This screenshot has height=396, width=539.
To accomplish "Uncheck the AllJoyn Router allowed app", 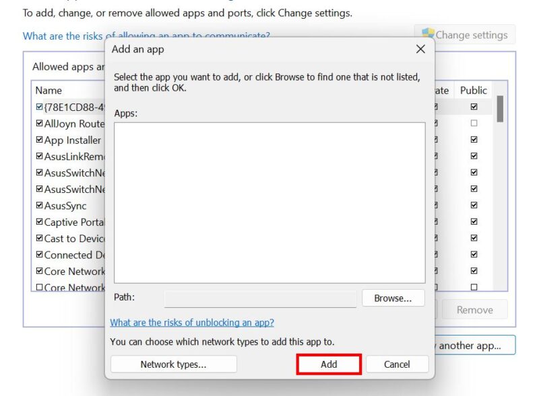I will (39, 124).
